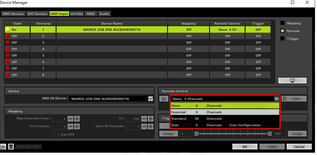Expand the DMX-IN Device dropdown
317x155 pixels.
tap(151, 99)
